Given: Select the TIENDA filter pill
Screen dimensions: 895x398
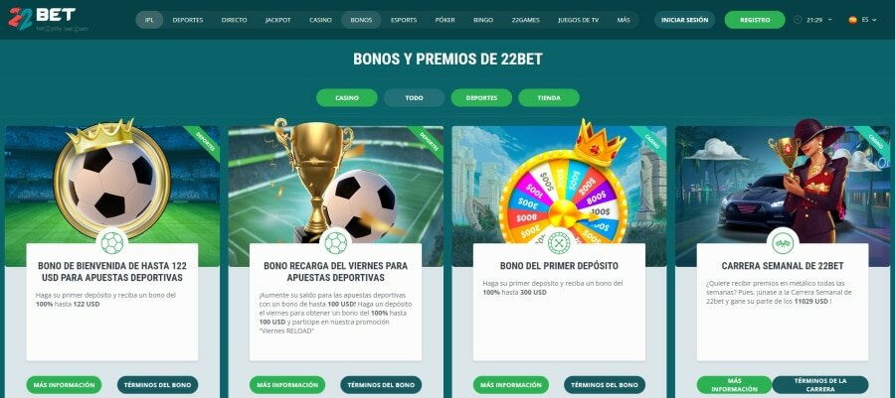Looking at the screenshot, I should tap(549, 98).
